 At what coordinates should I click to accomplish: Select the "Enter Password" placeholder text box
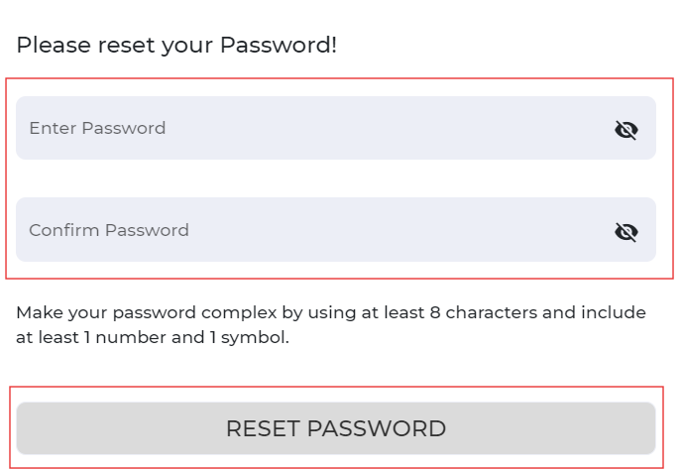[336, 128]
